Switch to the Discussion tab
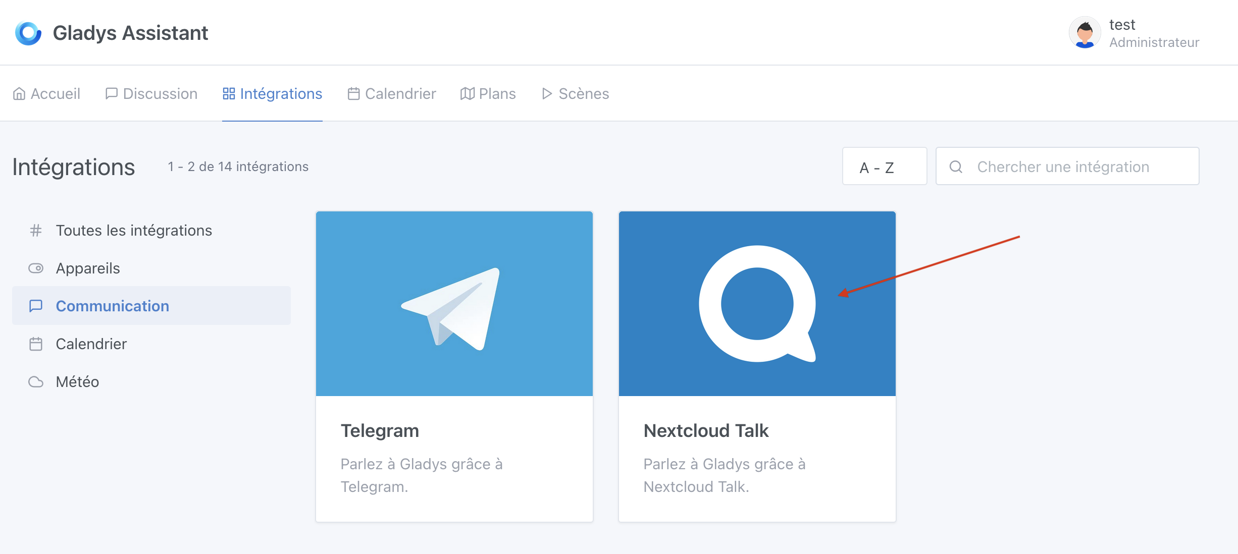Screen dimensions: 1238x554 [159, 93]
